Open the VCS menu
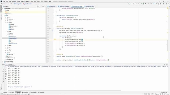 click(41, 1)
